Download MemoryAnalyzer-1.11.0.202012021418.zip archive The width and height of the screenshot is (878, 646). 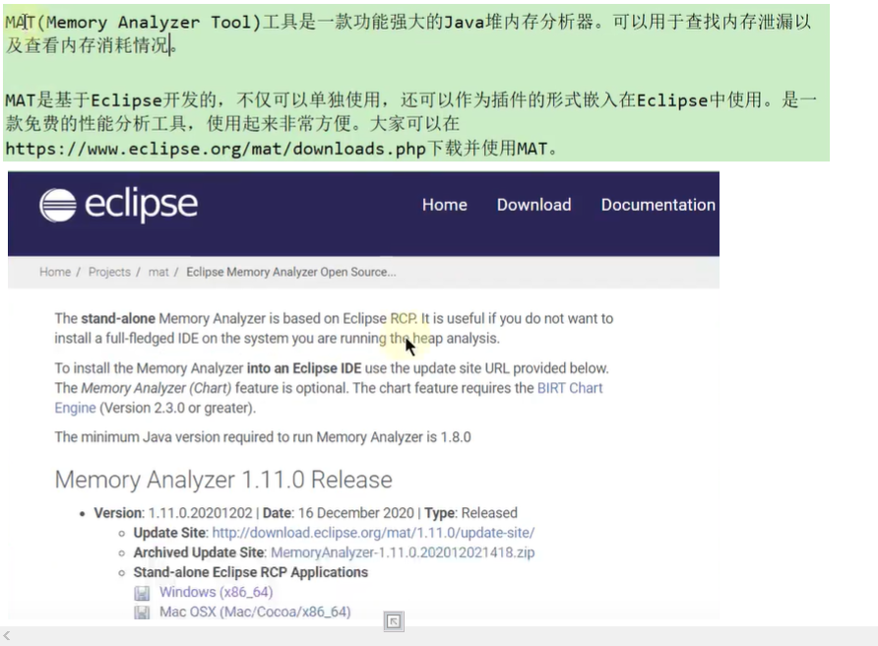coord(403,552)
